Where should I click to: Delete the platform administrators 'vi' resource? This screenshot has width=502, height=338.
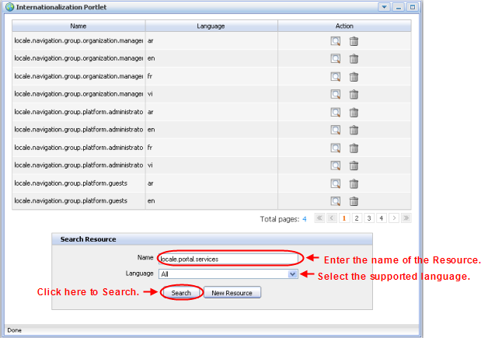(354, 166)
